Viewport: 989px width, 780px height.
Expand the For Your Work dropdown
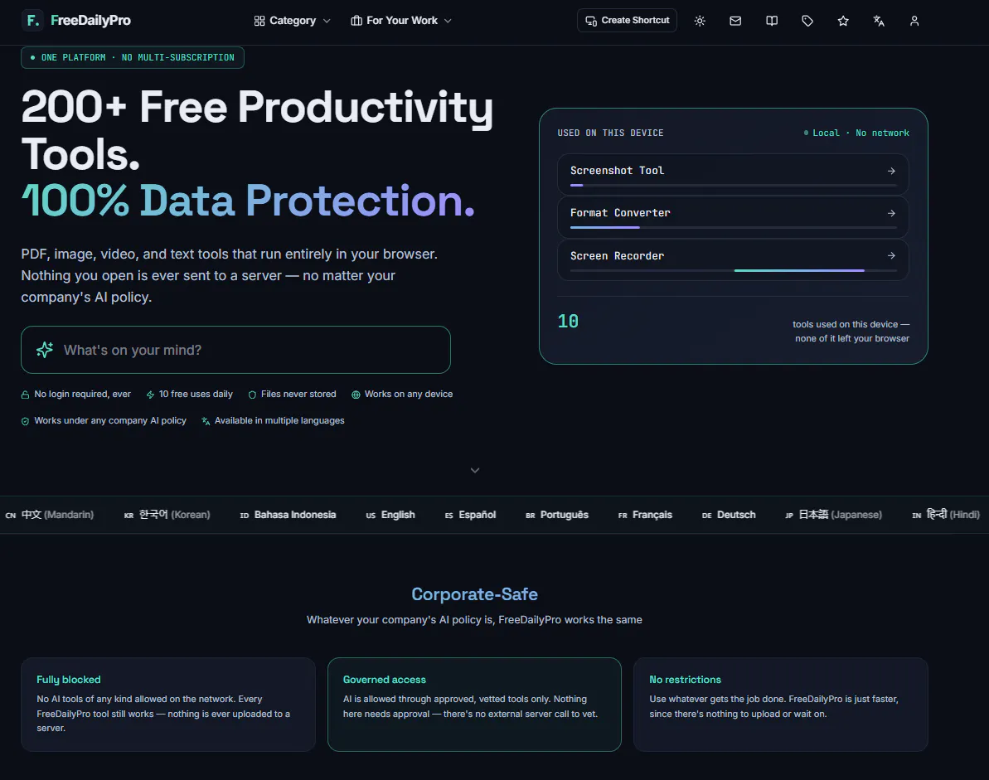[401, 21]
